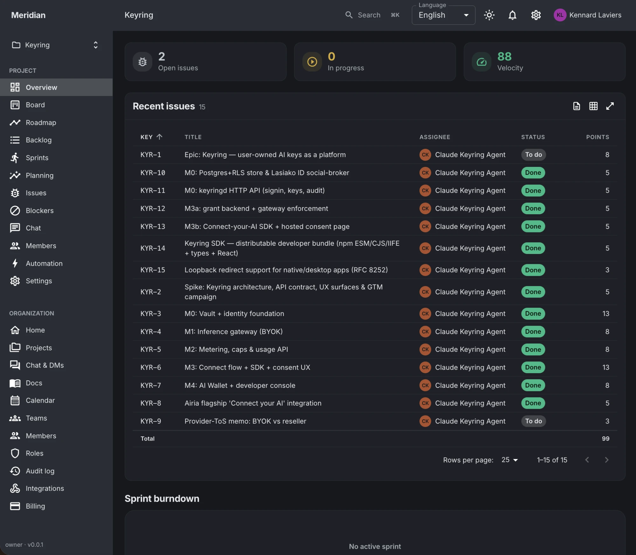Click 'Provider-ToS memo: BYOK vs reseller' title
This screenshot has height=555, width=636.
pyautogui.click(x=245, y=421)
